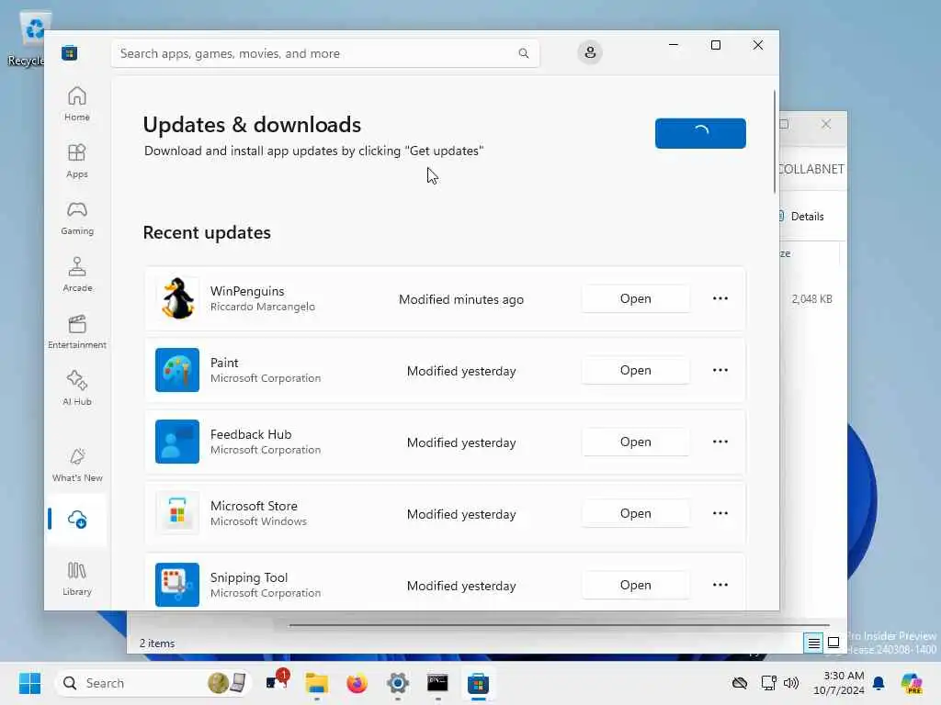This screenshot has width=941, height=705.
Task: Launch Firefox from the taskbar
Action: [x=357, y=683]
